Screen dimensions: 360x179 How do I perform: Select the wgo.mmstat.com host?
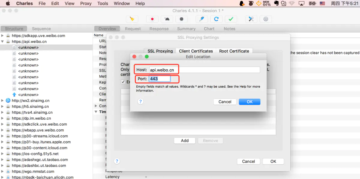(x=33, y=172)
